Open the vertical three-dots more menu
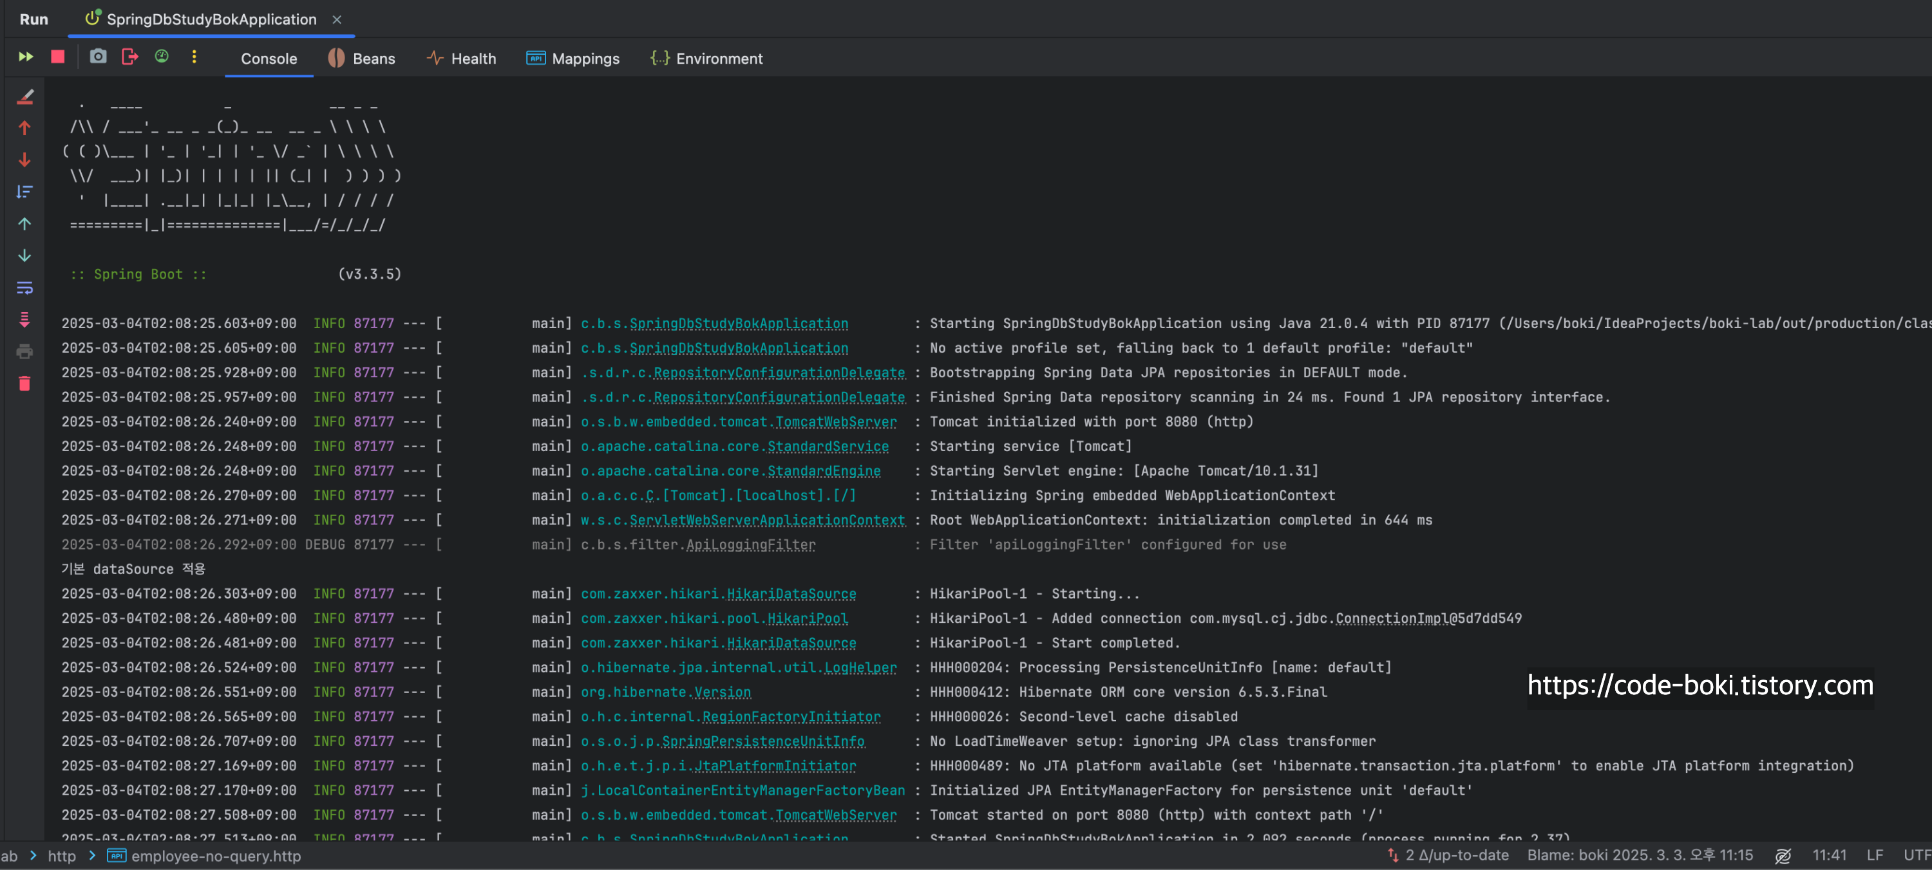Image resolution: width=1932 pixels, height=870 pixels. [x=193, y=57]
